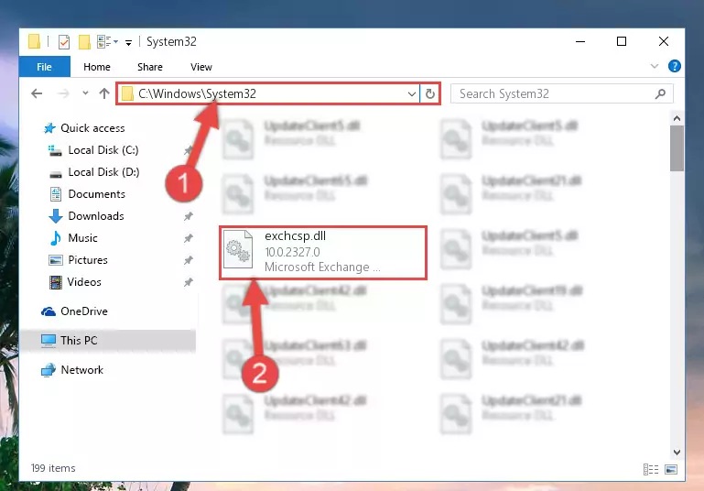Minimize the System32 window
Viewport: 704px width, 491px height.
[580, 42]
